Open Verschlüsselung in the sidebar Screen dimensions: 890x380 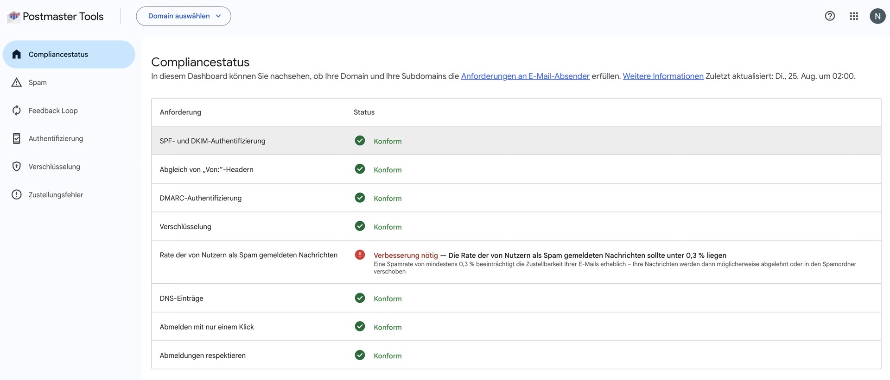point(69,167)
